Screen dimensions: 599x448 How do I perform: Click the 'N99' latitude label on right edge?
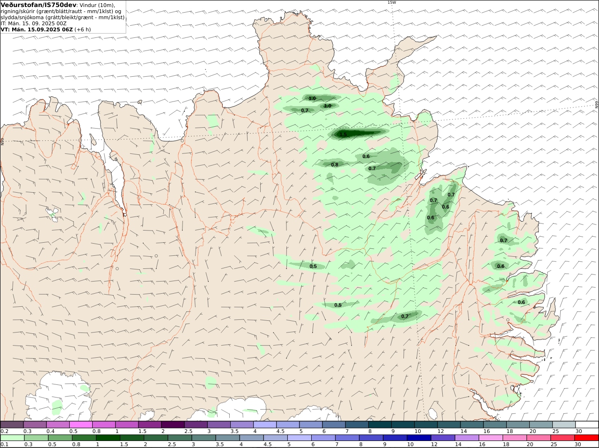(x=597, y=105)
